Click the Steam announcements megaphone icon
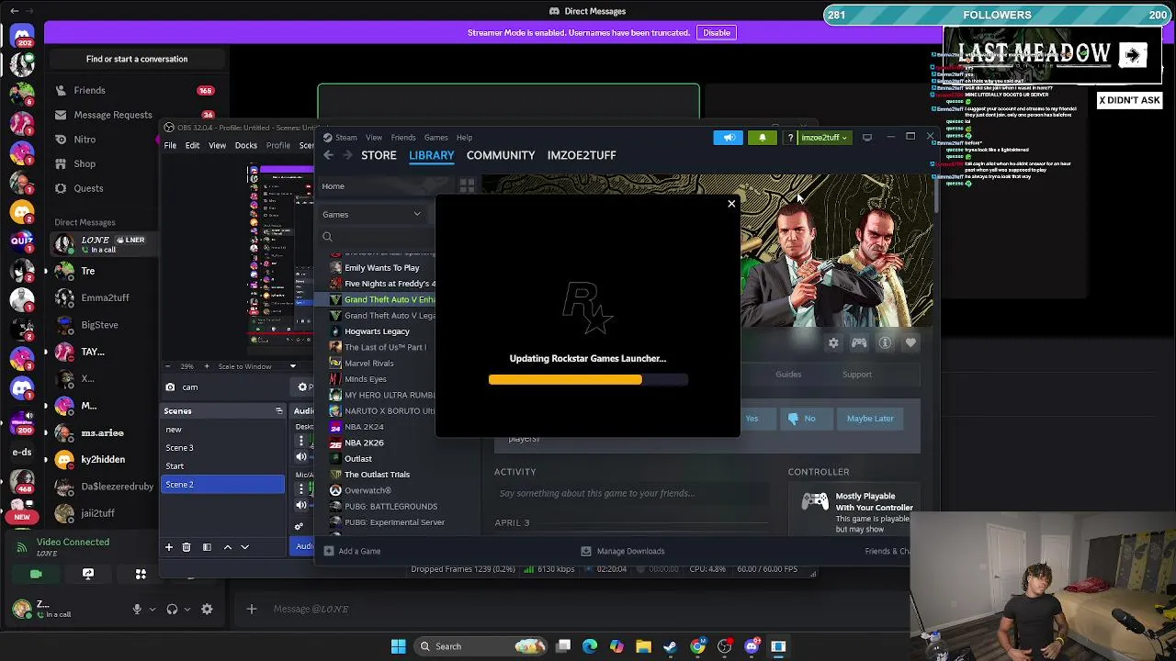Image resolution: width=1176 pixels, height=661 pixels. coord(729,138)
